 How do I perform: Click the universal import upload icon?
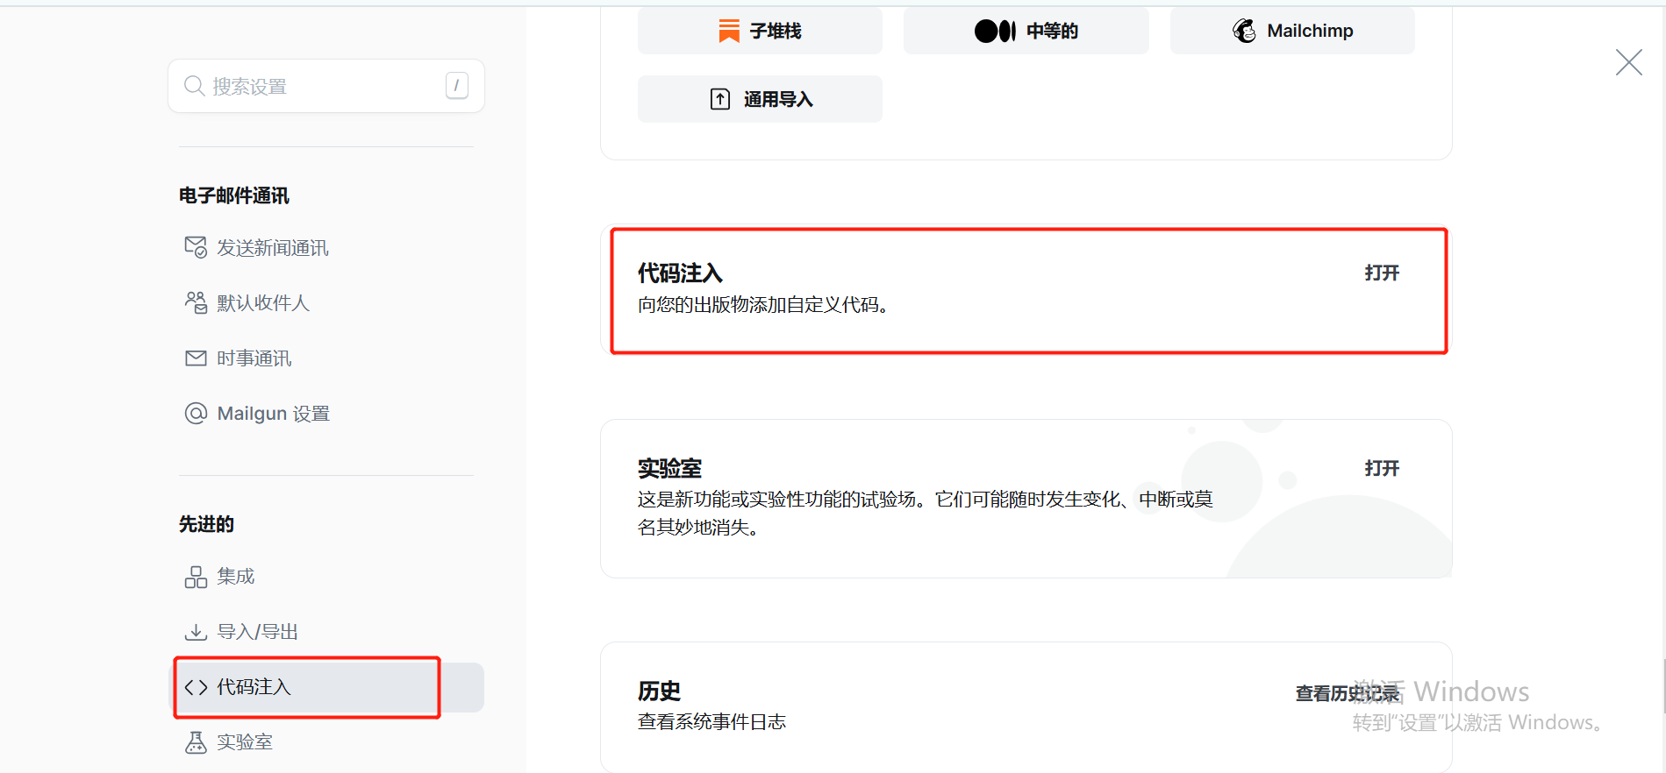coord(720,99)
